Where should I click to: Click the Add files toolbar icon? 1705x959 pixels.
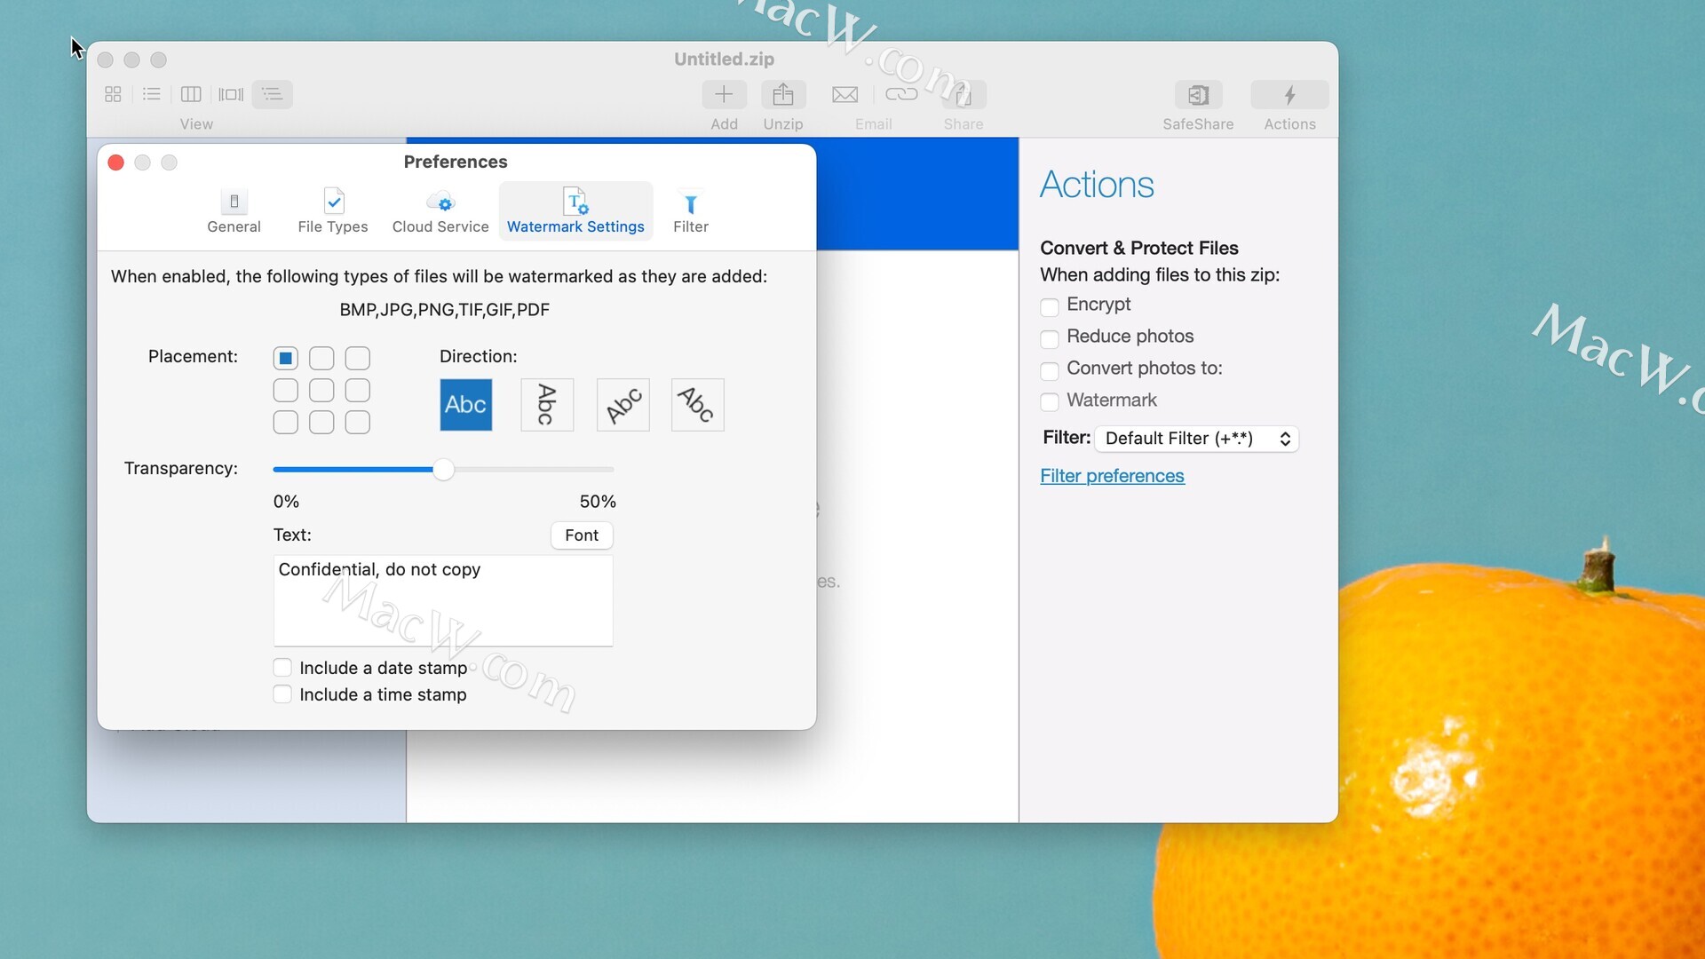tap(724, 95)
